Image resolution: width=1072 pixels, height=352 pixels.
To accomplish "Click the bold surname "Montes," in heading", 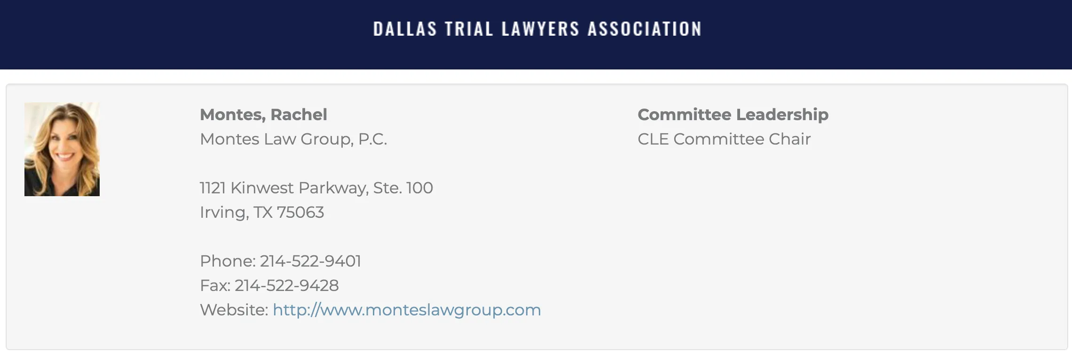I will [233, 115].
